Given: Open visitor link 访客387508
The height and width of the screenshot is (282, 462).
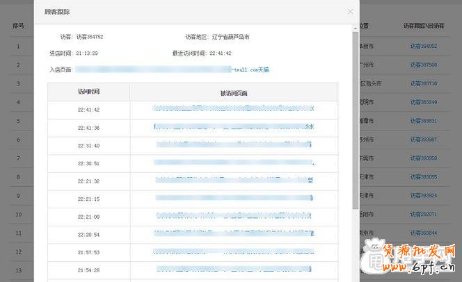Looking at the screenshot, I should click(x=423, y=65).
